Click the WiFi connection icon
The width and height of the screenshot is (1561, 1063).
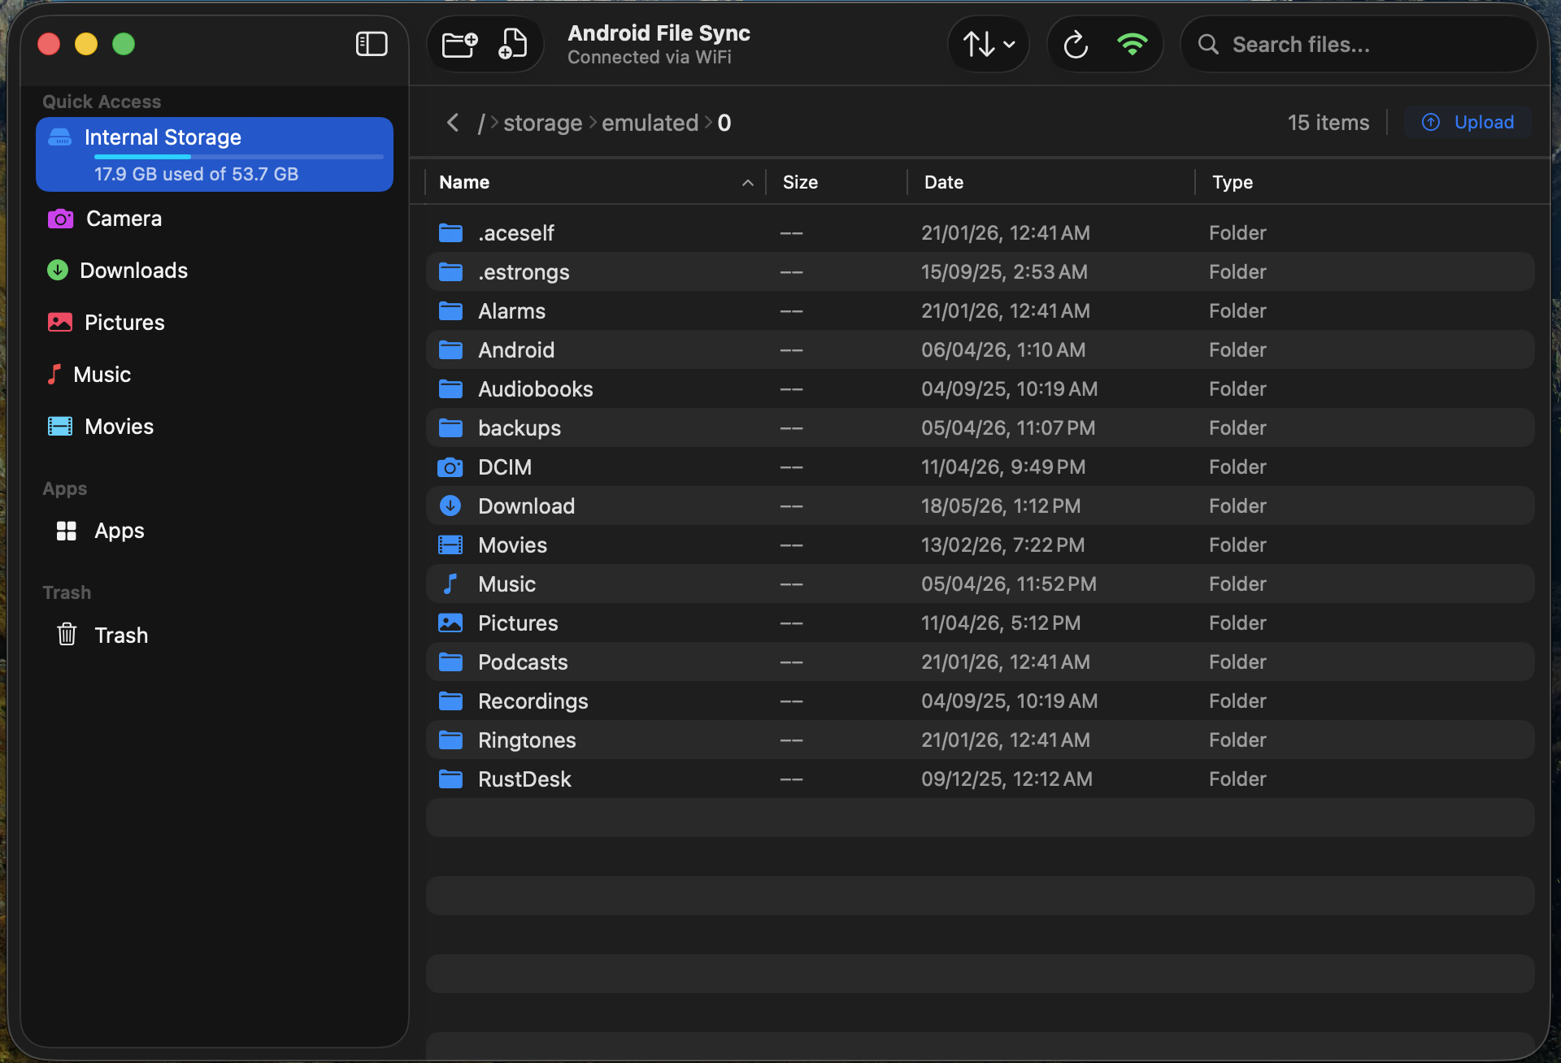click(x=1132, y=44)
